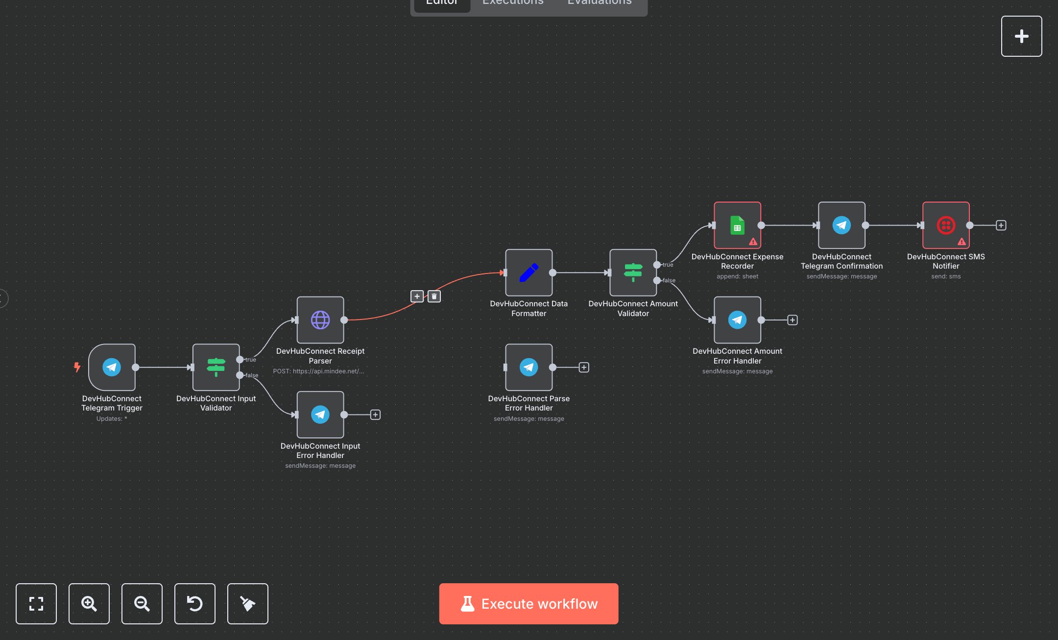Screen dimensions: 1058x640
Task: Zoom out of the canvas
Action: (x=142, y=603)
